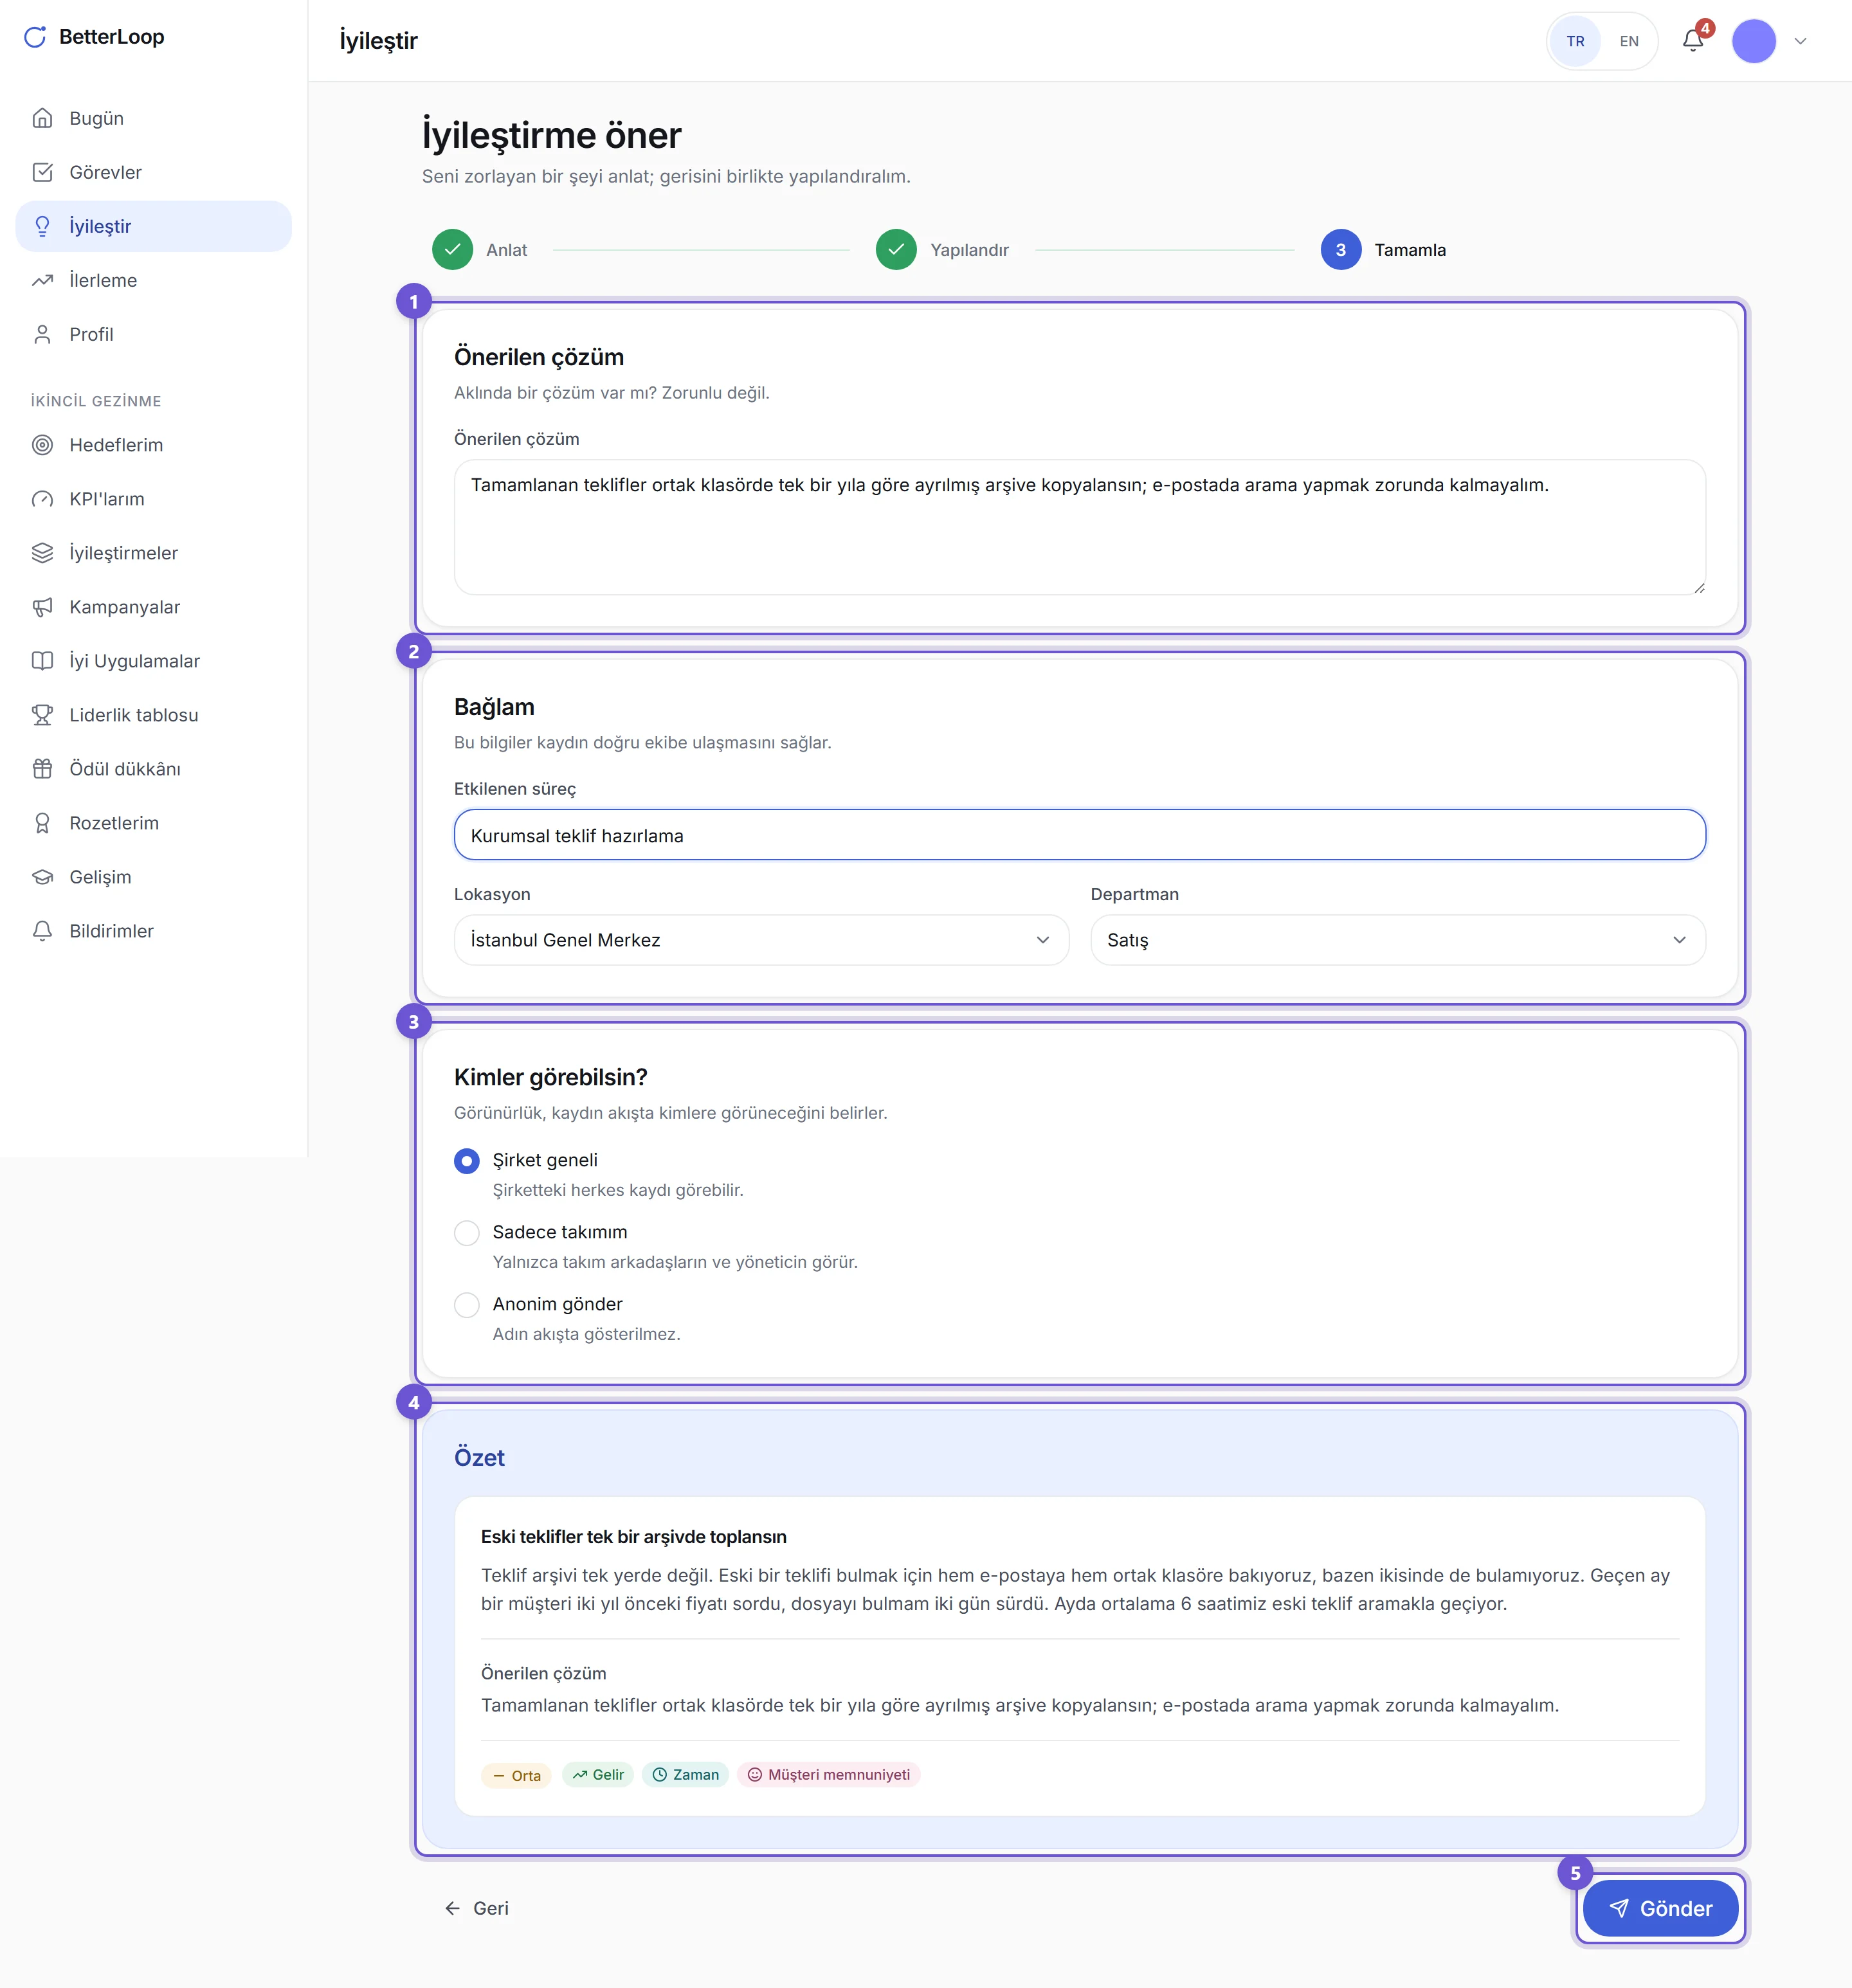
Task: Open notifications bell with 4 badge
Action: click(1693, 41)
